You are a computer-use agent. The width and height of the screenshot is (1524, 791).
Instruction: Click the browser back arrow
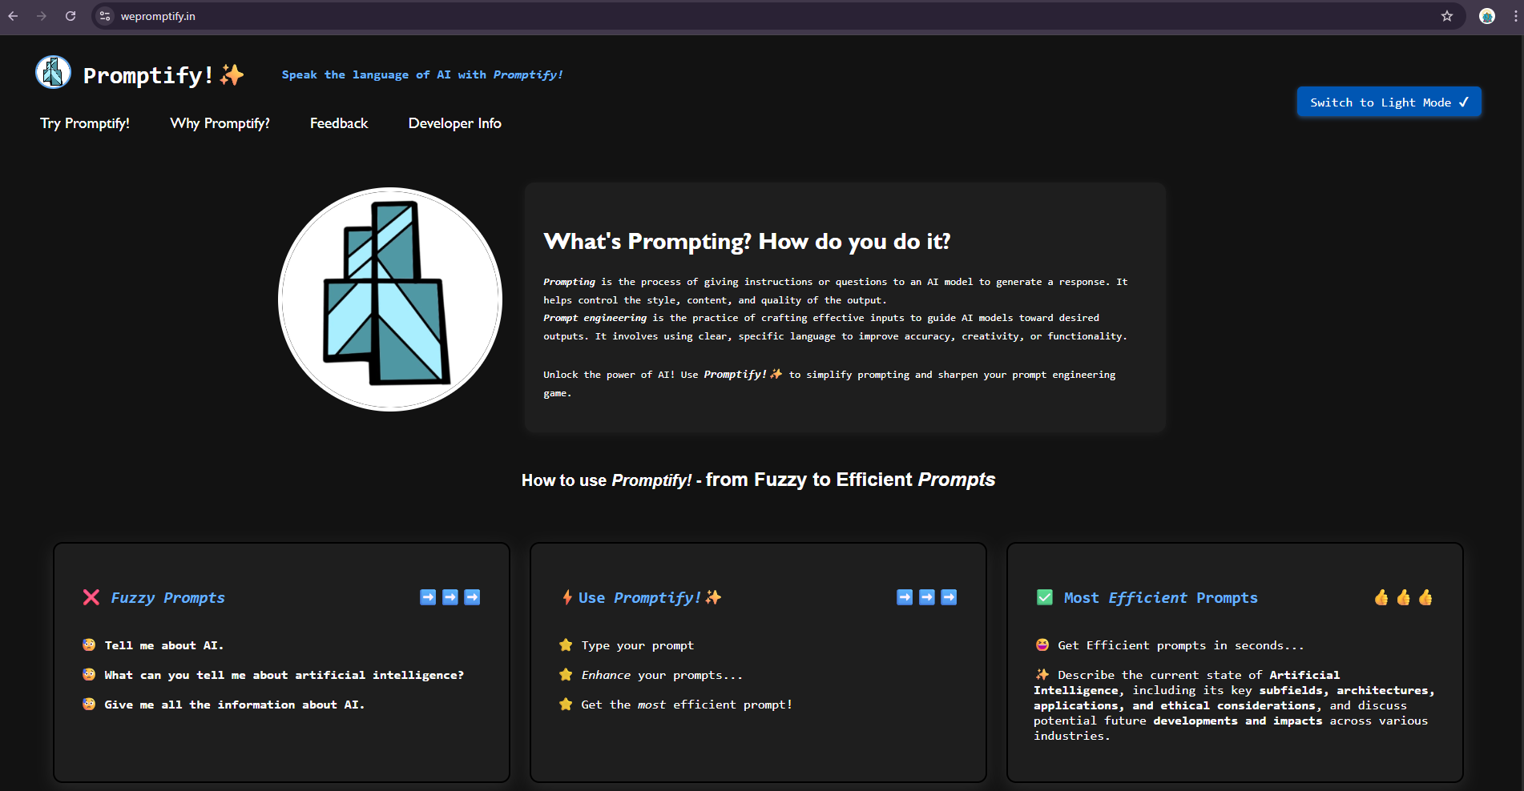[x=13, y=16]
